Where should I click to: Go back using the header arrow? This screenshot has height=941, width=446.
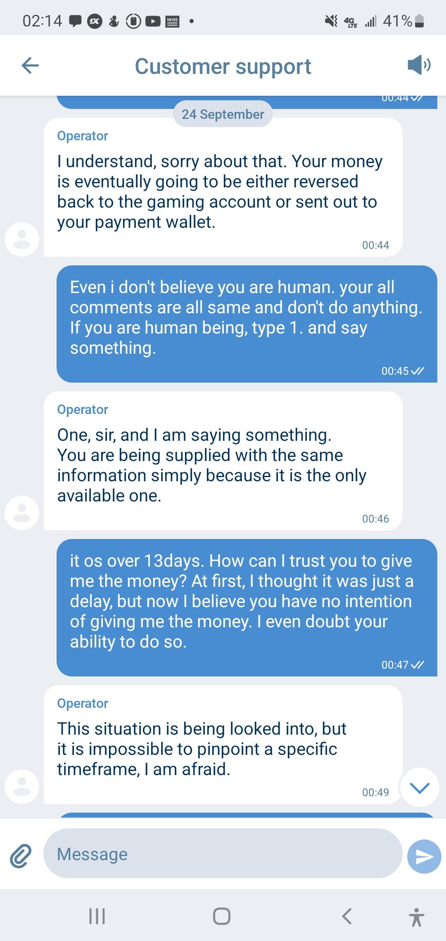pos(30,66)
